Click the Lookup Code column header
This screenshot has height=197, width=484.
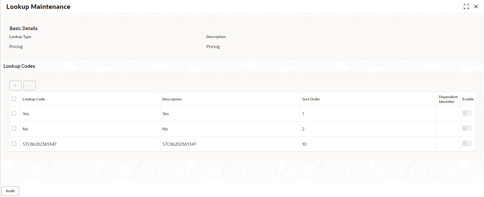point(34,99)
